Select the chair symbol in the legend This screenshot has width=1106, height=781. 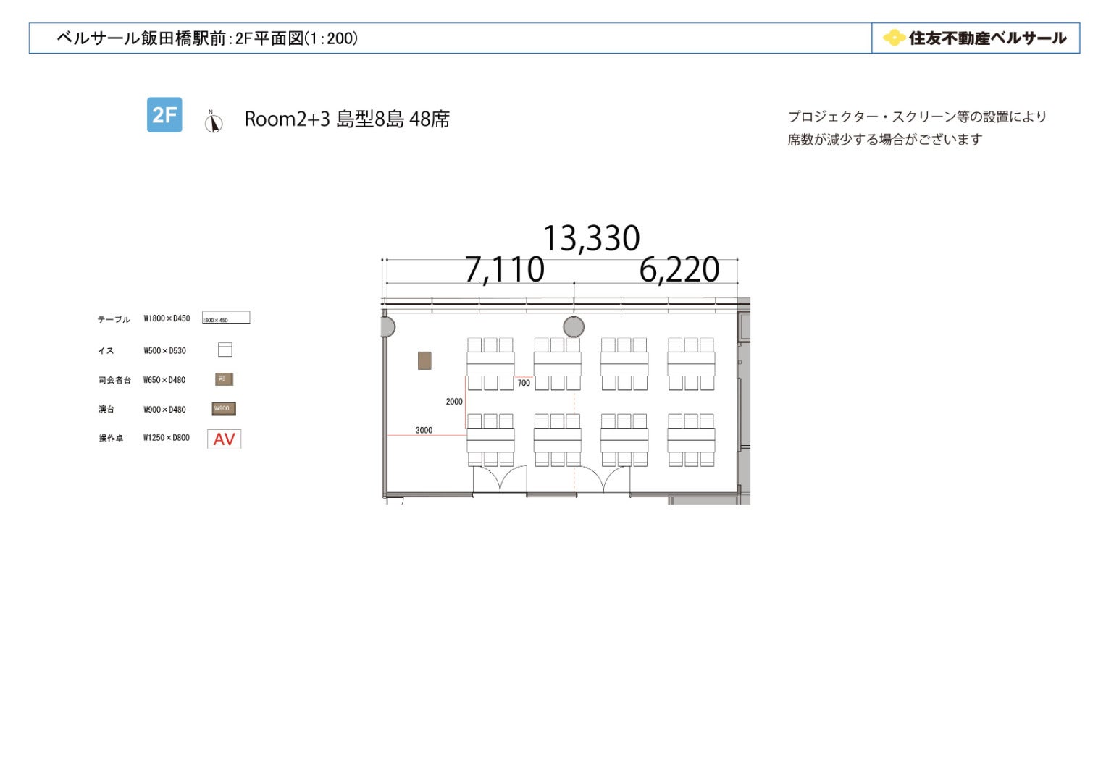(x=225, y=350)
